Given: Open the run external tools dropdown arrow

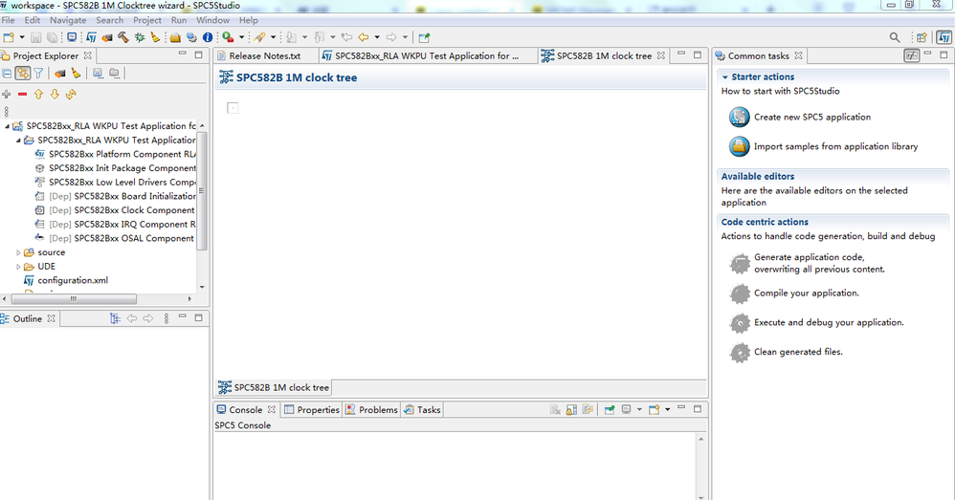Looking at the screenshot, I should (241, 37).
